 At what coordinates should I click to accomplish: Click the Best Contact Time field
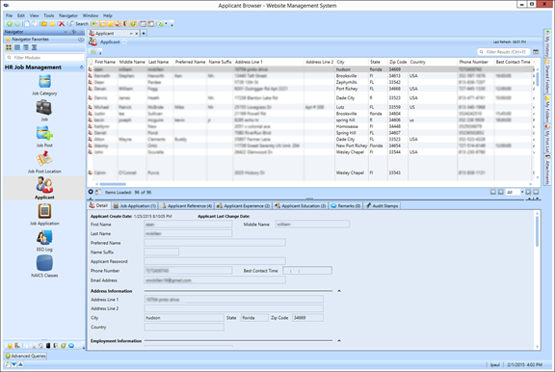point(307,271)
